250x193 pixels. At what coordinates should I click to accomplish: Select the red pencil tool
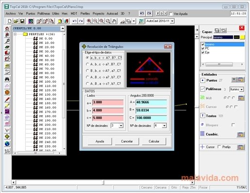coord(7,100)
